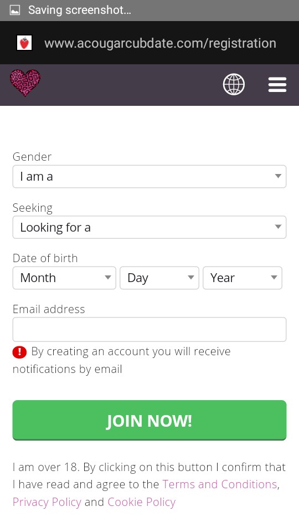Click the Email address input field
The height and width of the screenshot is (532, 299).
[x=149, y=329]
